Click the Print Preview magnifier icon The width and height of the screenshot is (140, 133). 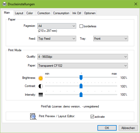pyautogui.click(x=33, y=116)
